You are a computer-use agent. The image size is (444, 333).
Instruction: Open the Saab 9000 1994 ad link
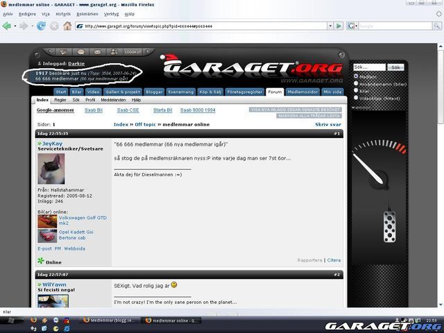(198, 110)
